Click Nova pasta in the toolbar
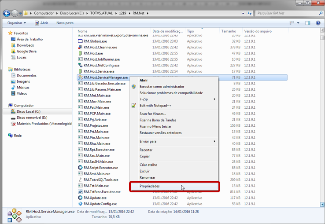Screen dimensions: 325x224 (65, 23)
